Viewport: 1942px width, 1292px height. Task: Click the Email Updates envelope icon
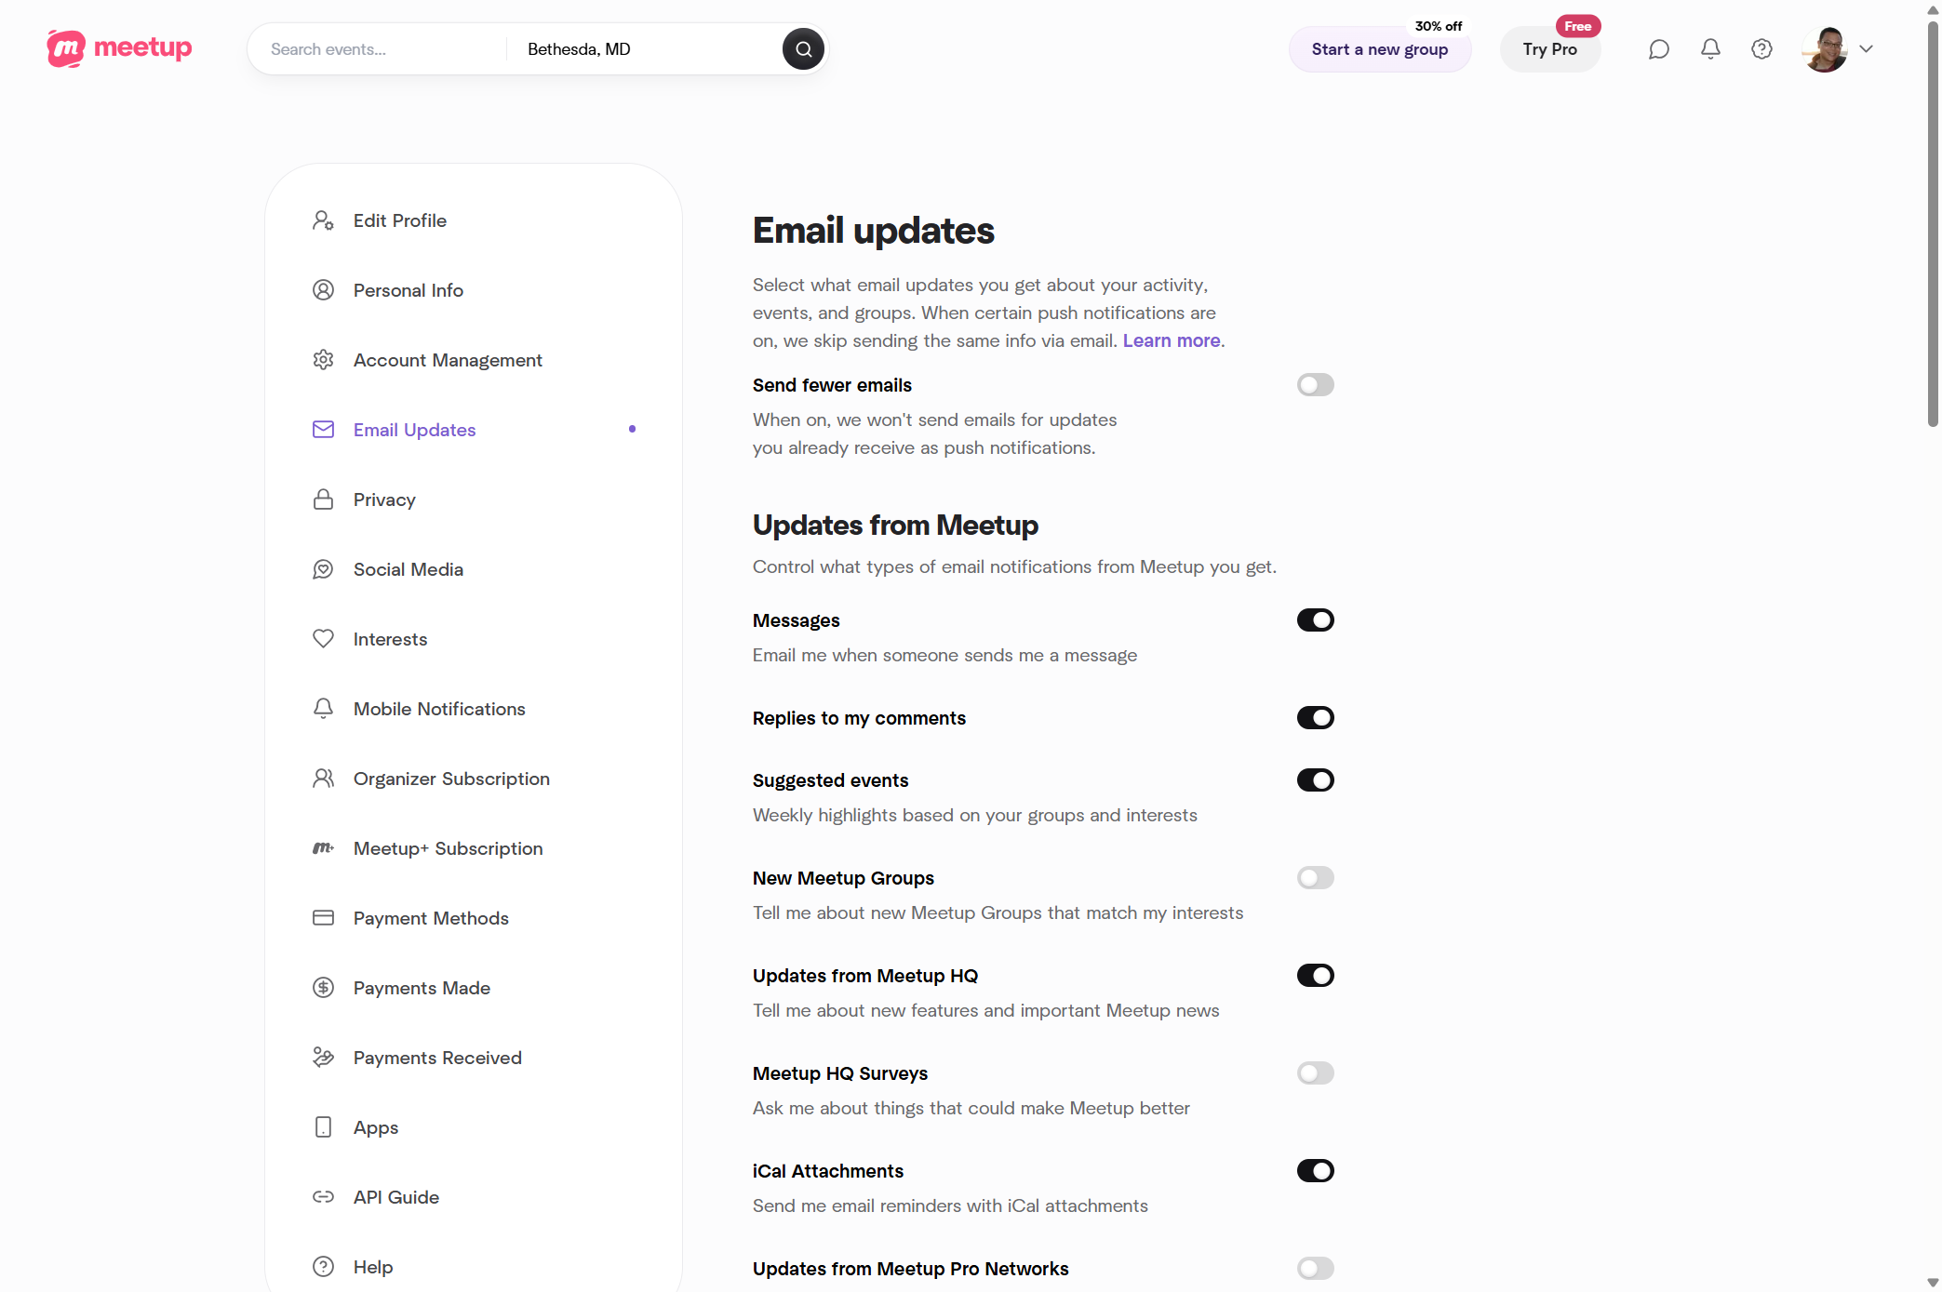323,430
